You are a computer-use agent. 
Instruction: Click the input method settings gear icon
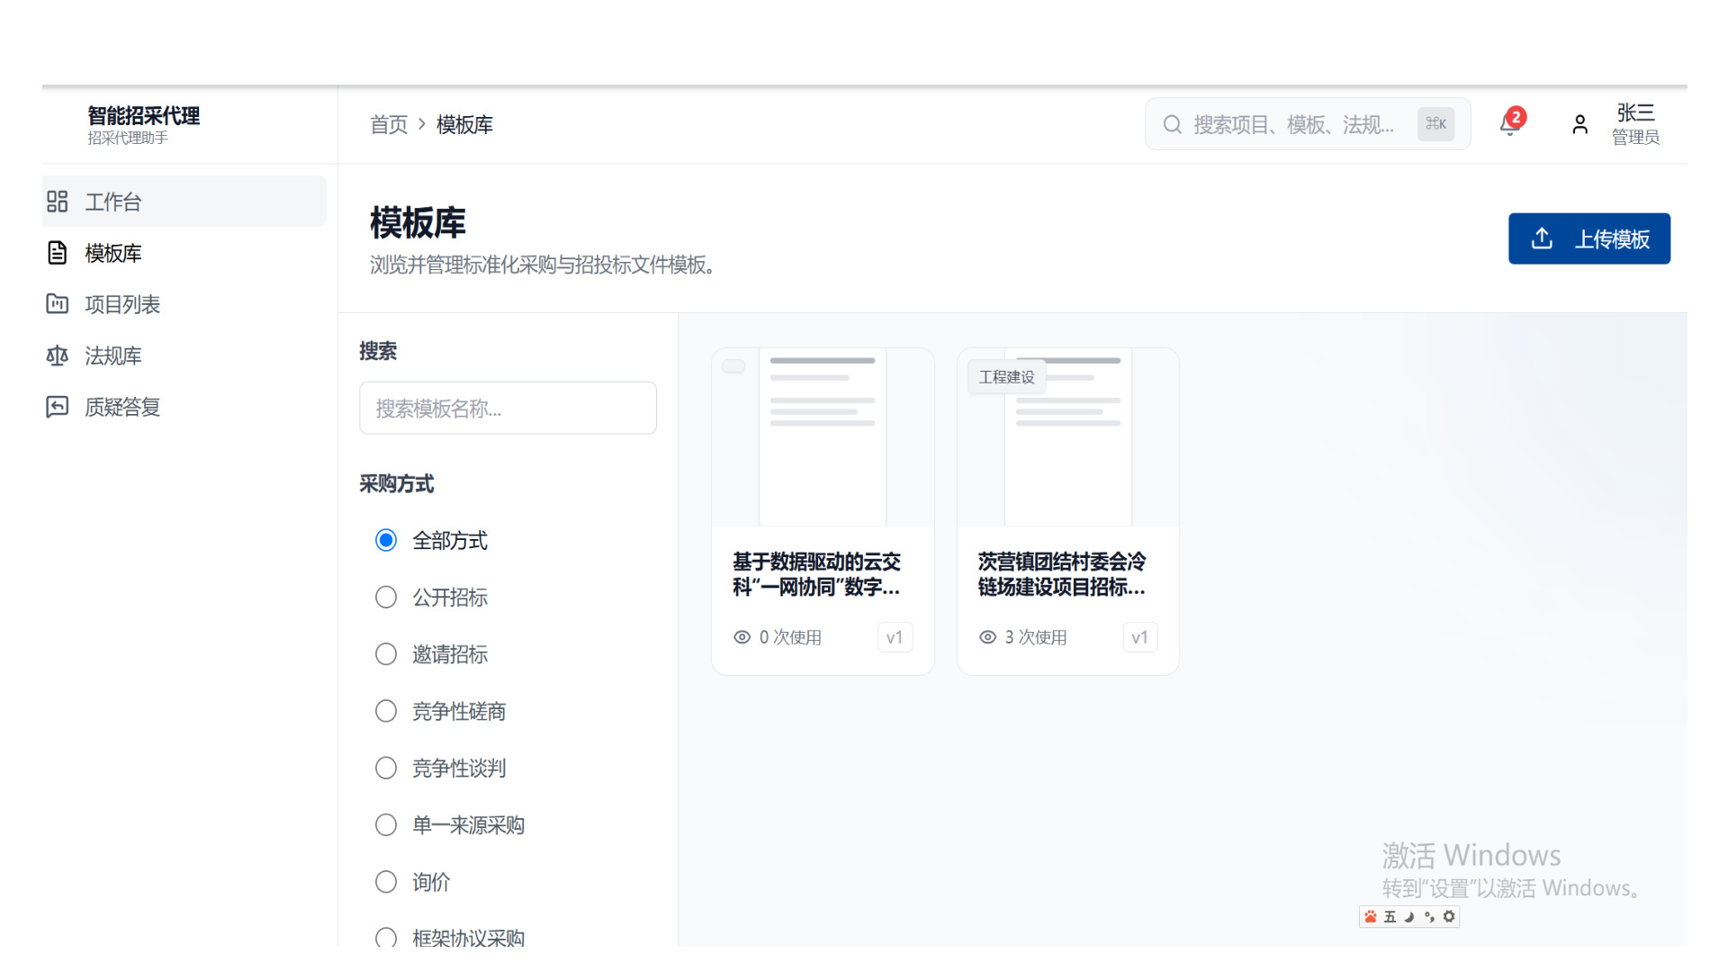[x=1449, y=916]
